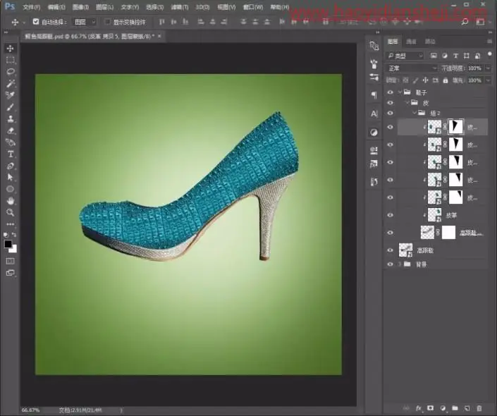Add a layer mask from panel bottom
This screenshot has width=497, height=416.
coord(430,408)
